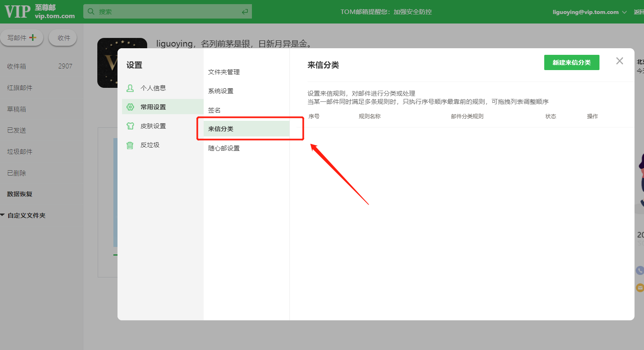The image size is (644, 350).
Task: Click the search magnifier icon
Action: tap(91, 11)
